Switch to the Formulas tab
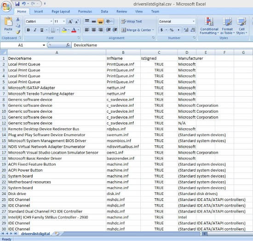The height and width of the screenshot is (241, 253). [x=85, y=11]
